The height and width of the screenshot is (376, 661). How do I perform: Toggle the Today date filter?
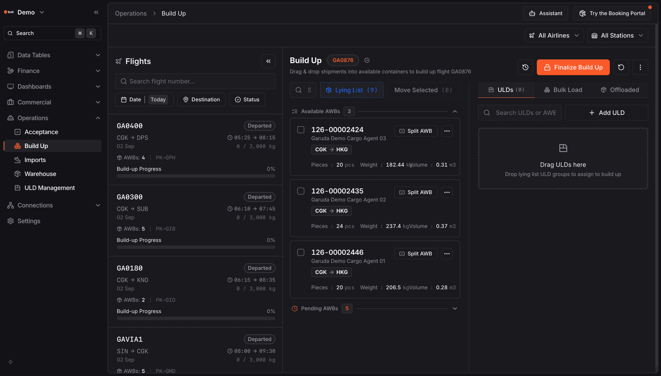(158, 100)
